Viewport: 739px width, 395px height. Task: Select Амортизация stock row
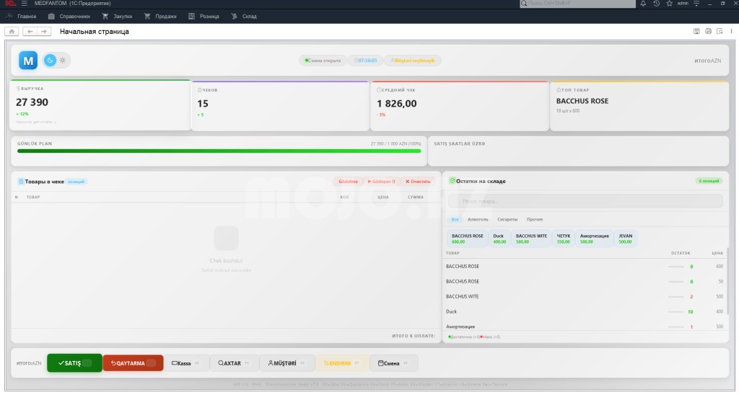click(x=585, y=325)
